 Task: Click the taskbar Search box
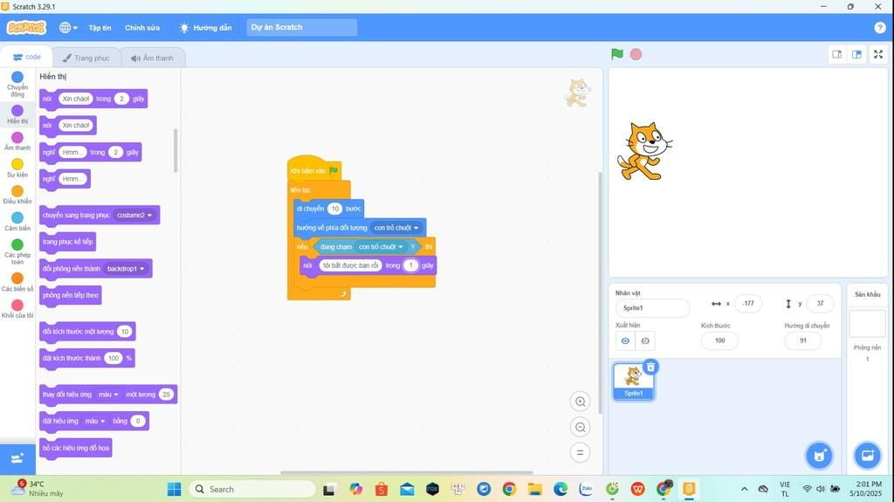(x=252, y=489)
